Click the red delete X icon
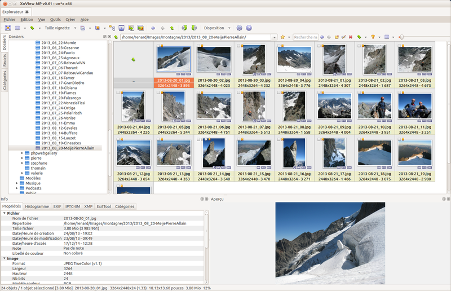 tap(351, 37)
